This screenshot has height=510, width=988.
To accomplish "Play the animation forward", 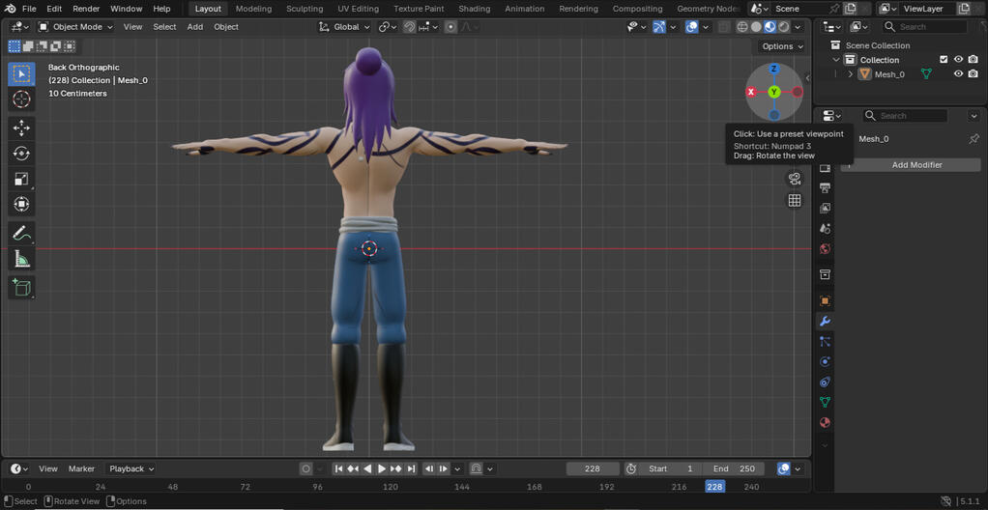I will [x=382, y=468].
